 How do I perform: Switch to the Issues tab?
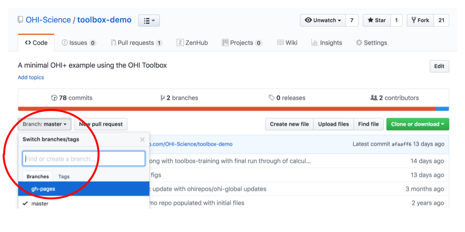pos(79,43)
